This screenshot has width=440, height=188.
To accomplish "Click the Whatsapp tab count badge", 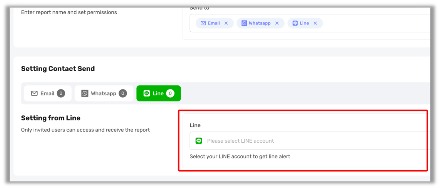I will [x=123, y=93].
